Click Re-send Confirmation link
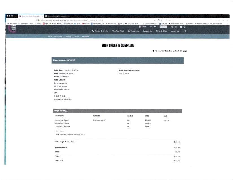 (x=162, y=51)
